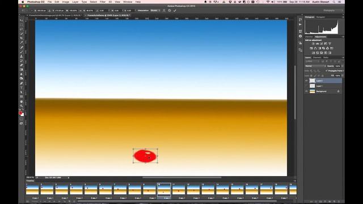Open the collapsed Actions panel icon
Screen dimensions: 363x204
coord(300,24)
